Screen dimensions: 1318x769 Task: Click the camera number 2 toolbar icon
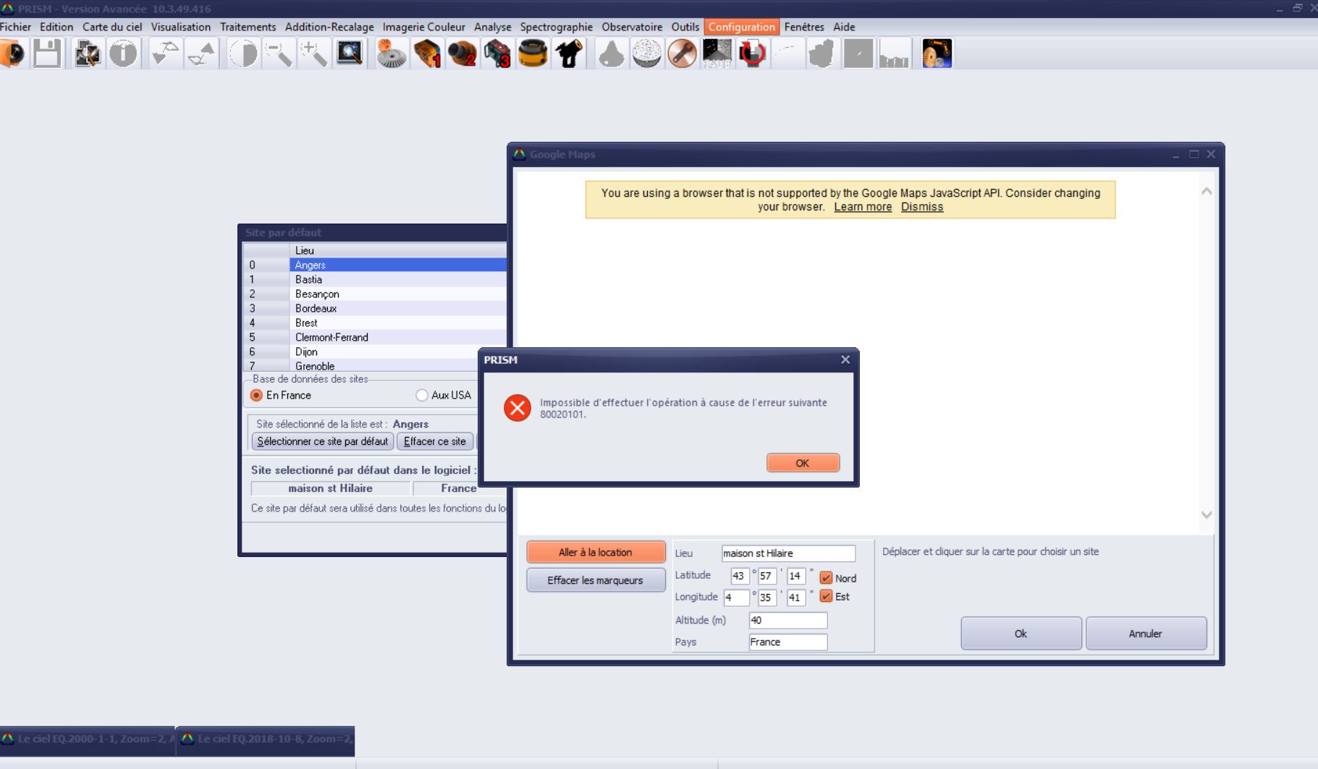[462, 54]
